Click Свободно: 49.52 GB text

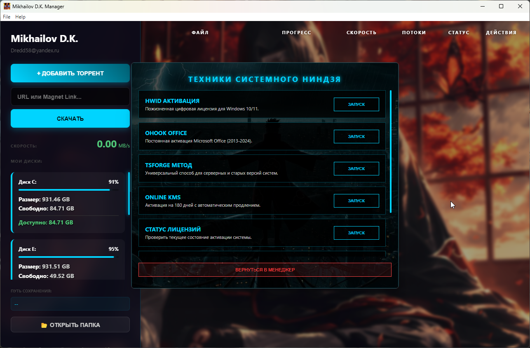46,276
